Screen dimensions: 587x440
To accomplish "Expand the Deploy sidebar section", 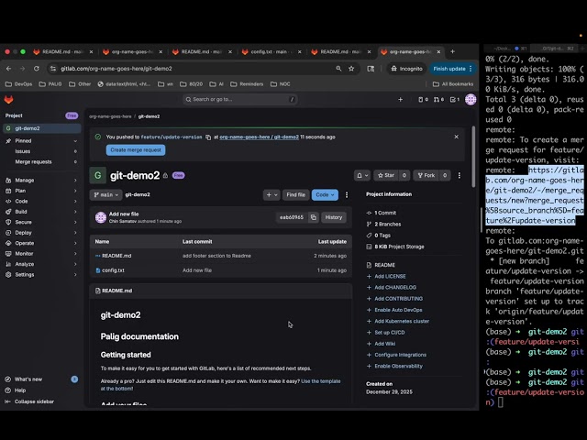I will tap(41, 233).
